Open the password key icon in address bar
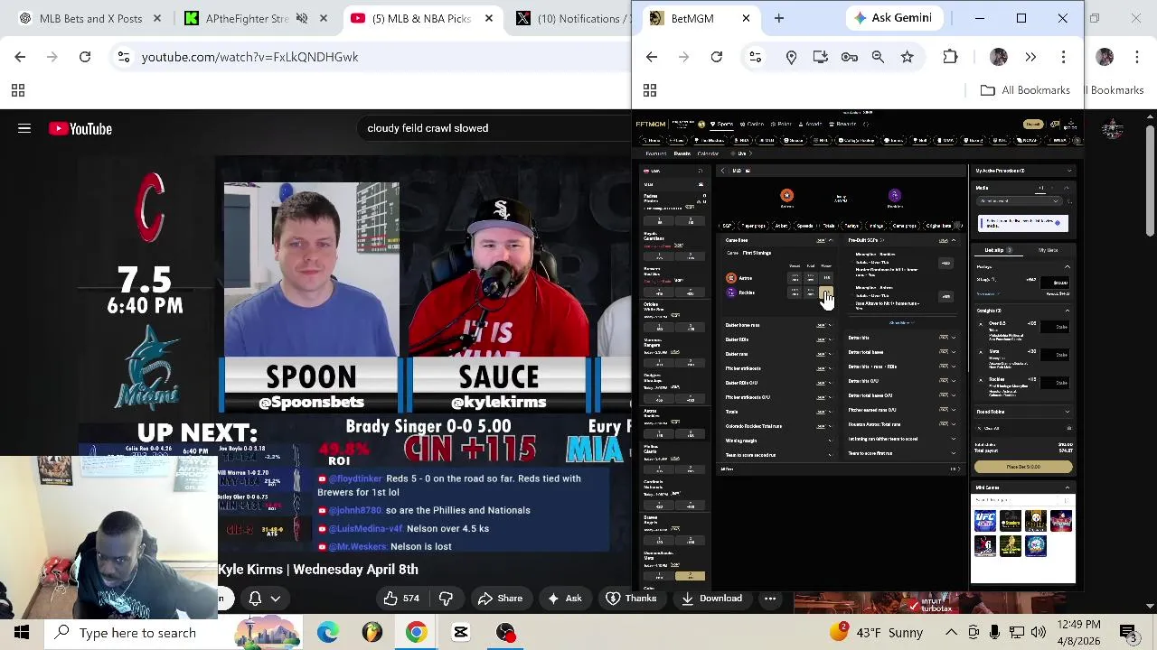 click(x=849, y=57)
